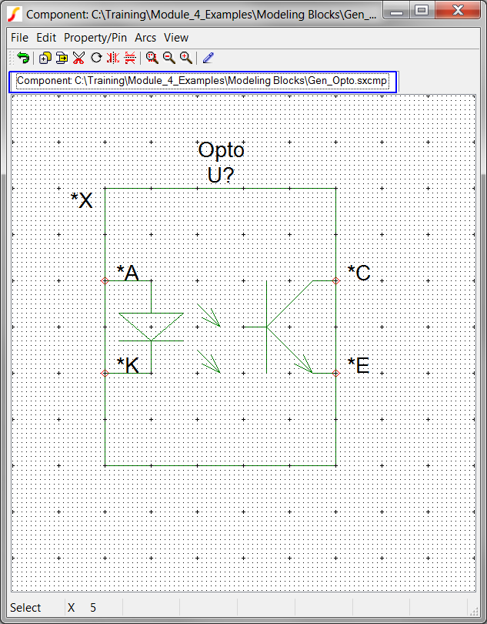Screen dimensions: 487x624
Task: Click the zoom out magnifier icon
Action: tap(168, 58)
